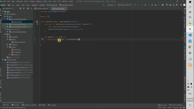Click the gutter related-file icon next to class MainActivity
This screenshot has height=109, width=194.
(x=37, y=21)
